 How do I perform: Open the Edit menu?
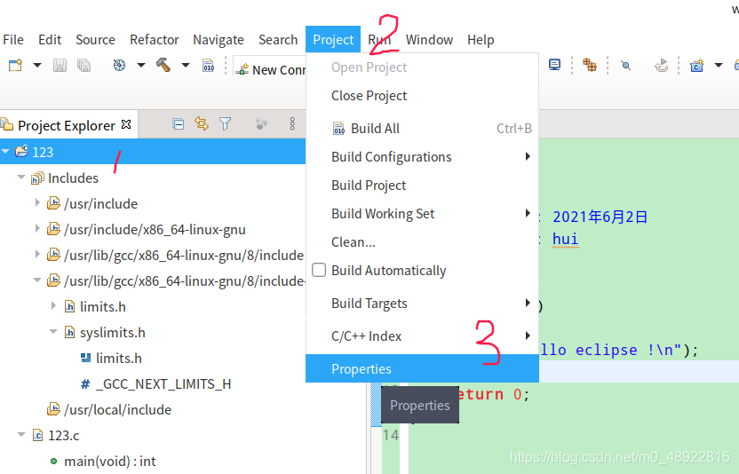(x=50, y=40)
